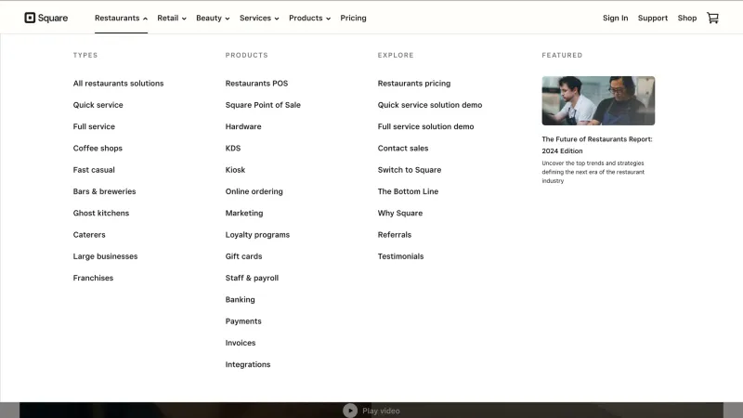
Task: Click Contact sales
Action: click(x=403, y=149)
